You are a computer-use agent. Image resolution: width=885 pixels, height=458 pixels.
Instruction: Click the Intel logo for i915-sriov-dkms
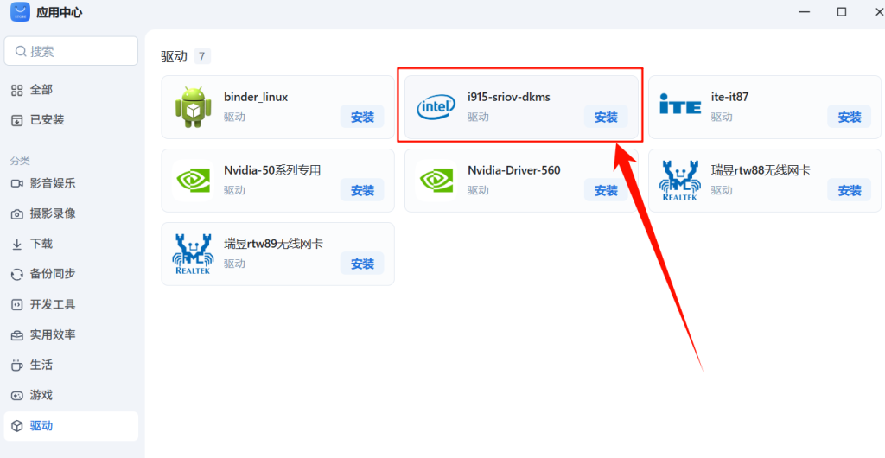(x=436, y=107)
